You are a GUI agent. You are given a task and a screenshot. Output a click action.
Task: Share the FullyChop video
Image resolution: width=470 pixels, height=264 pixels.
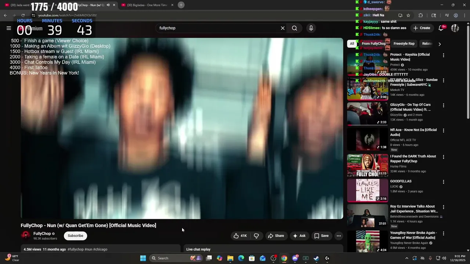pyautogui.click(x=276, y=236)
